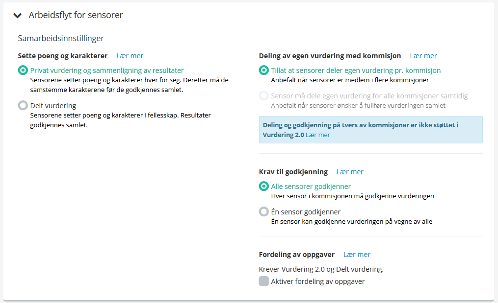Screen dimensions: 498x303
Task: Click the Arbeidsflyt for sensorer heading
Action: click(x=76, y=15)
